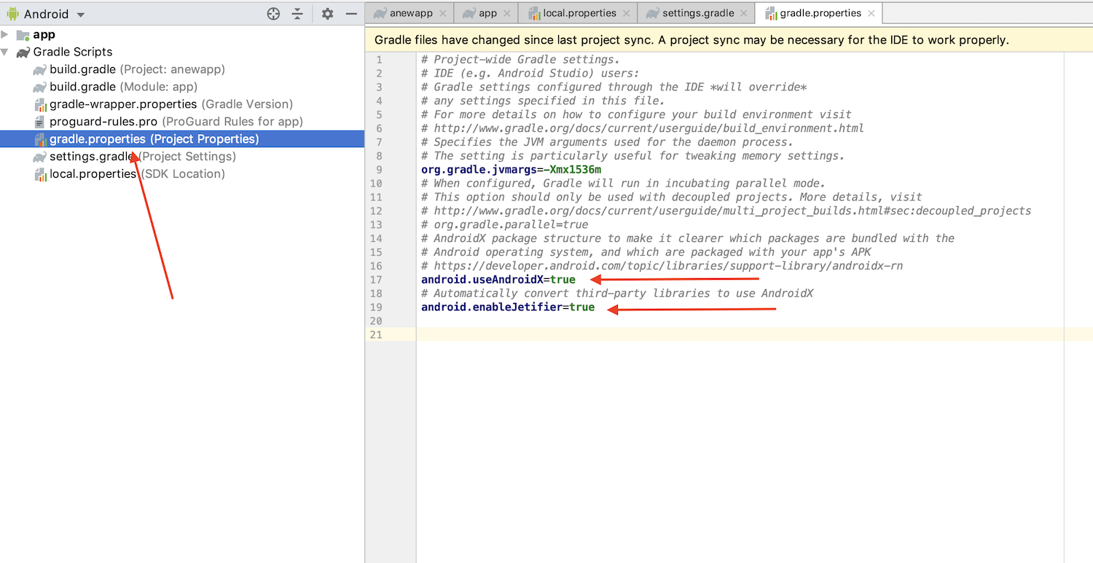Click the properties file icon beside gradle-wrapper.properties
1093x563 pixels.
coord(41,105)
